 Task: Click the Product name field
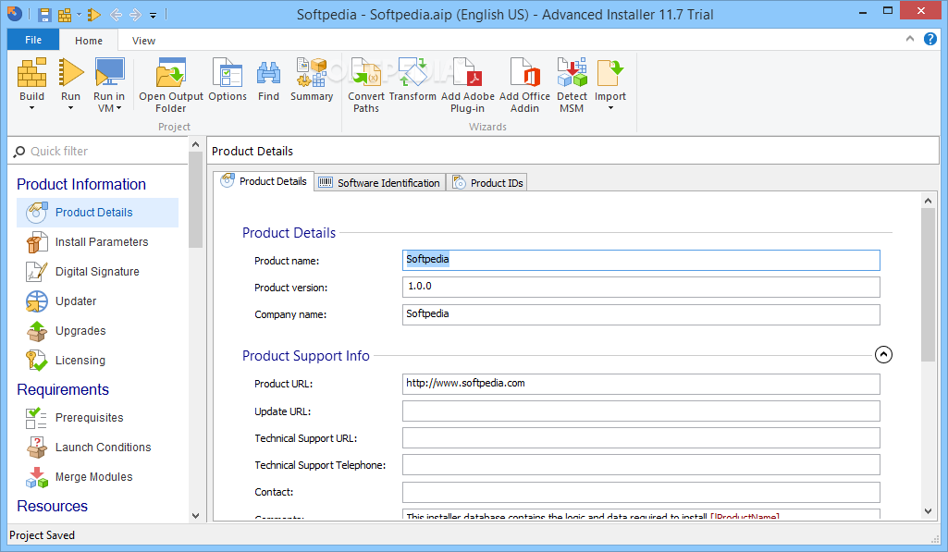click(641, 260)
